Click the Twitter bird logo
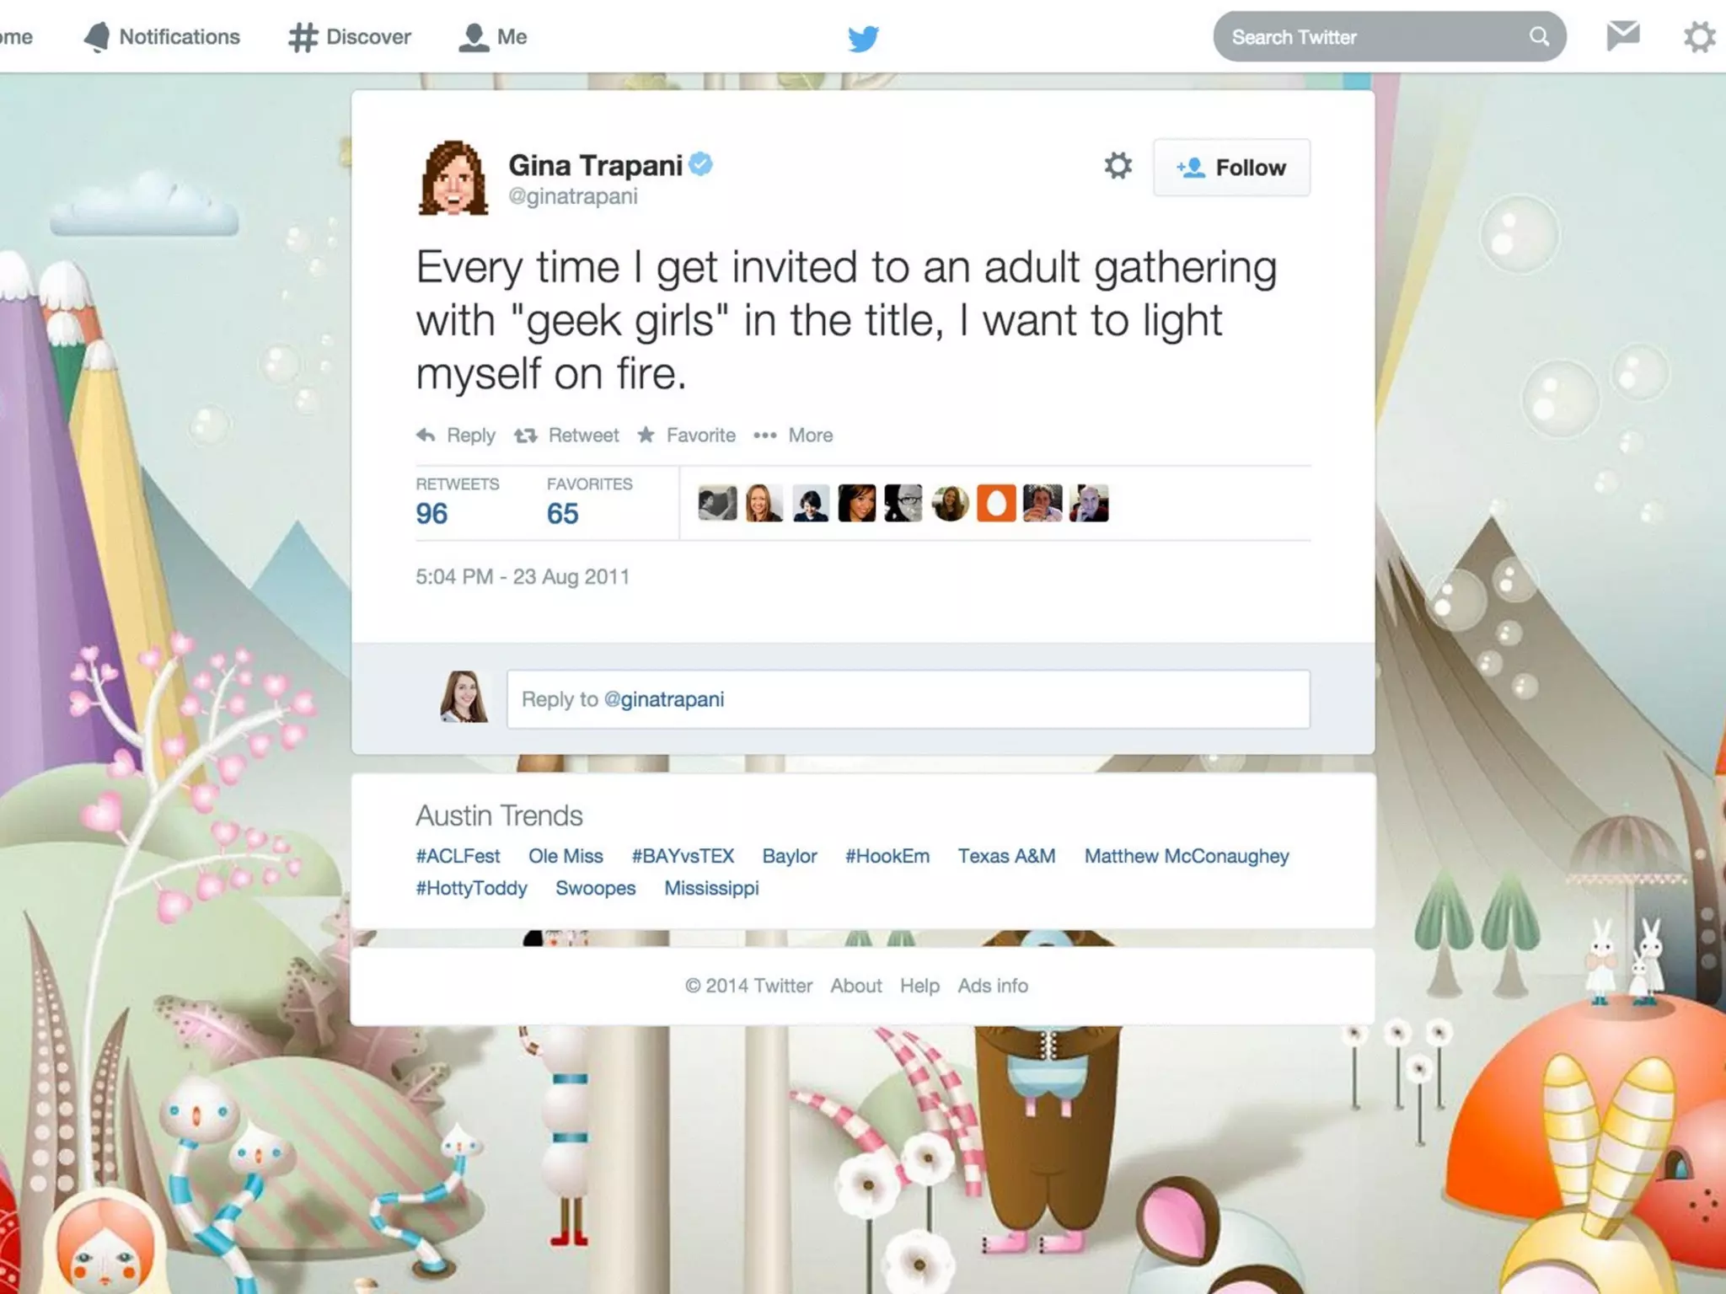1726x1294 pixels. [x=863, y=38]
